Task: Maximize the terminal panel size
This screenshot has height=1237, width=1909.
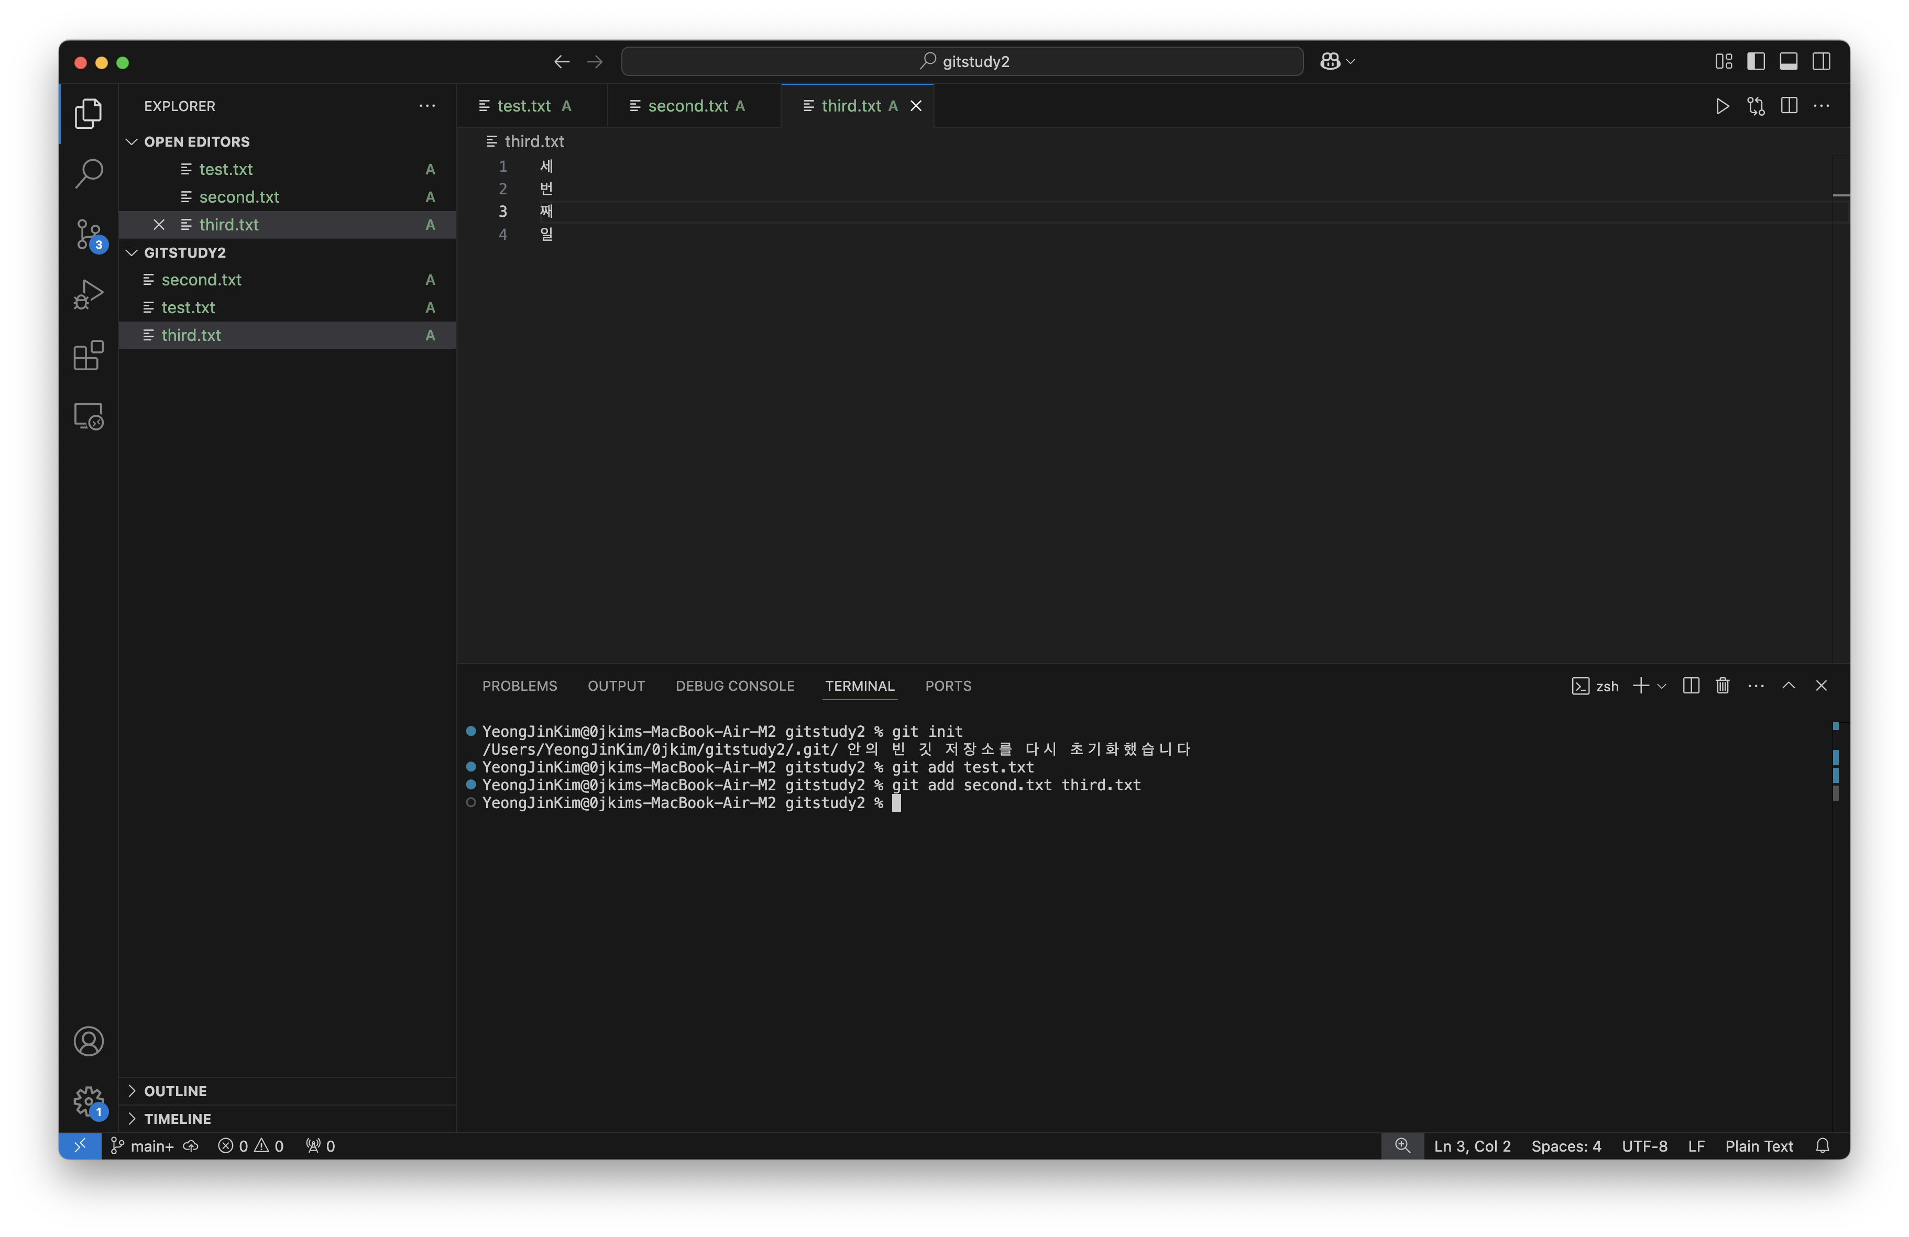Action: pos(1788,686)
